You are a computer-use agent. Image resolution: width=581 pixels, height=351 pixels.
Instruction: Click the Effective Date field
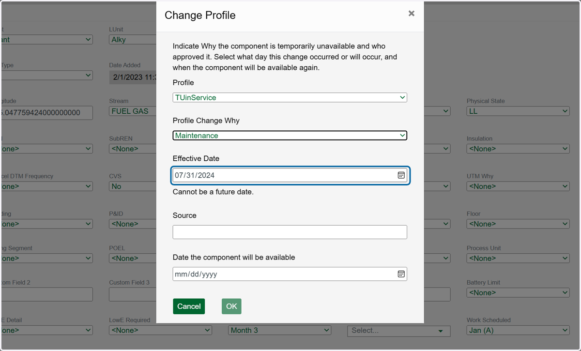pyautogui.click(x=290, y=175)
